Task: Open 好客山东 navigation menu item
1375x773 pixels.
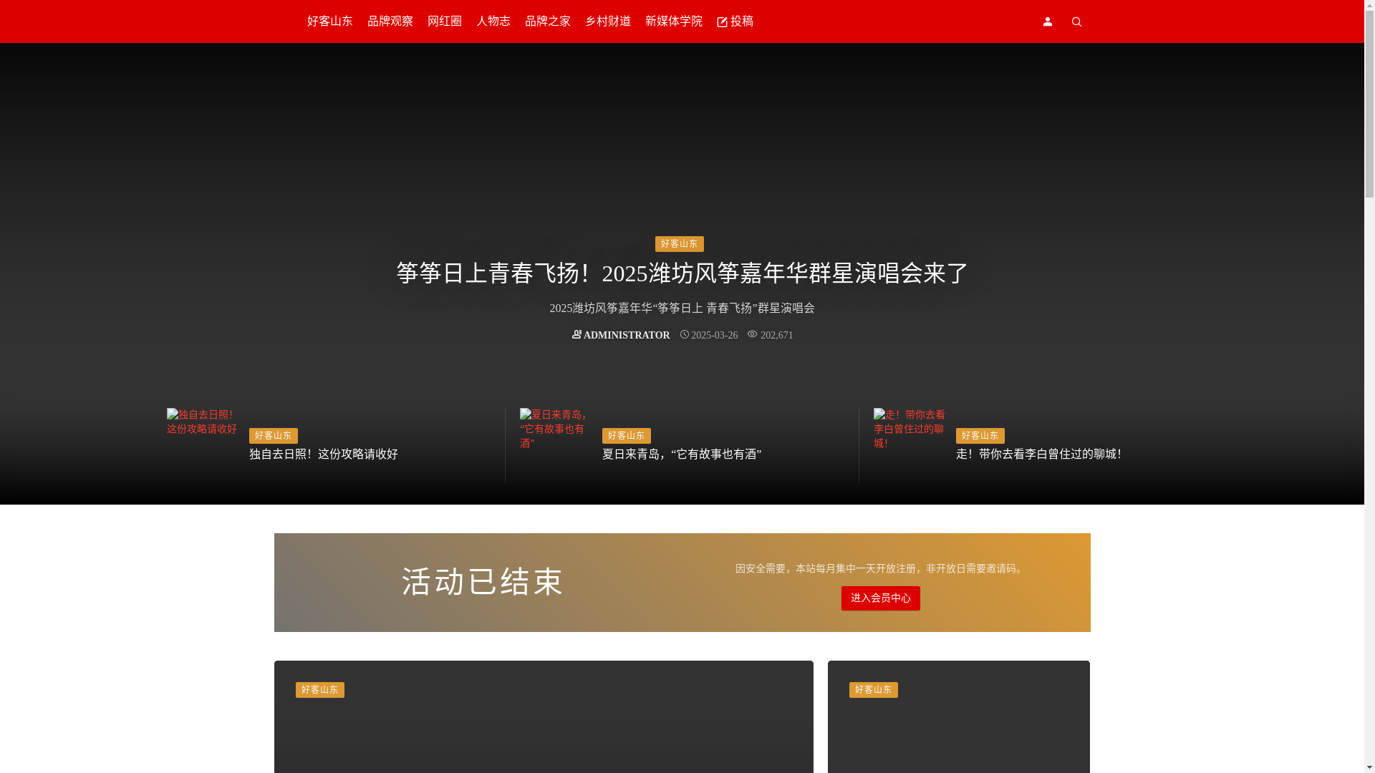Action: 329,21
